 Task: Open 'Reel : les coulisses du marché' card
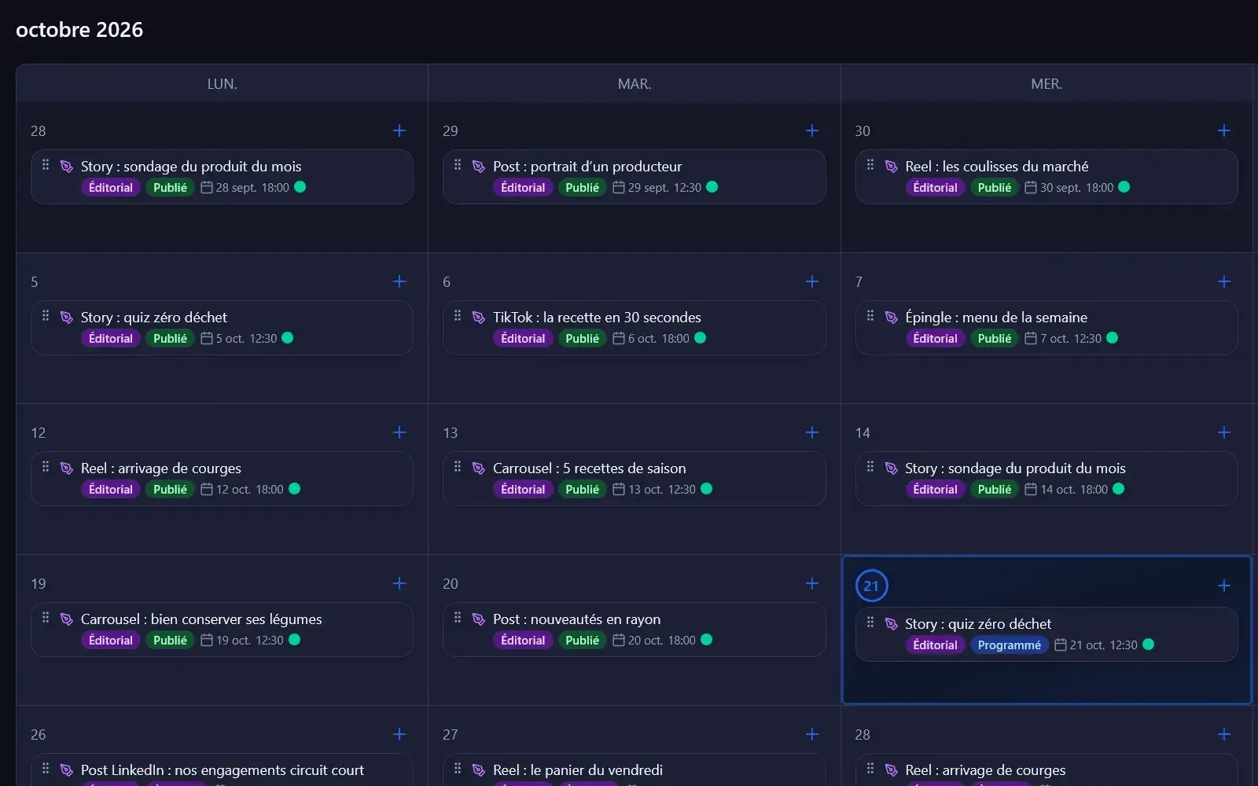click(x=1046, y=177)
